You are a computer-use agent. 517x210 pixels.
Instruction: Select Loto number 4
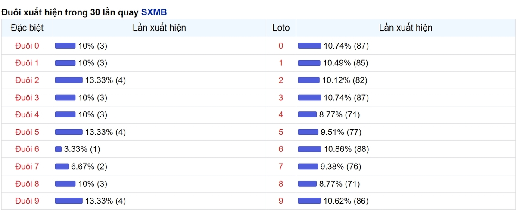pyautogui.click(x=281, y=114)
